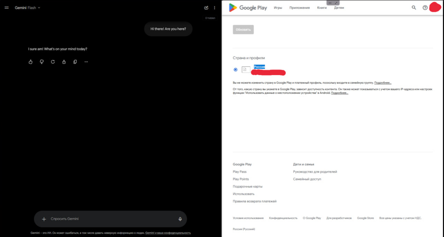Image resolution: width=444 pixels, height=237 pixels.
Task: Click the expand arrows icon at top
Action: [336, 3]
